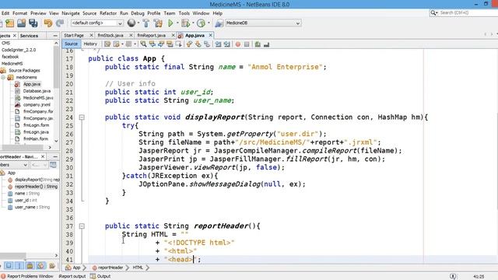498x280 pixels.
Task: Toggle Toggle Bookmark icon in editor toolbar
Action: [x=207, y=44]
